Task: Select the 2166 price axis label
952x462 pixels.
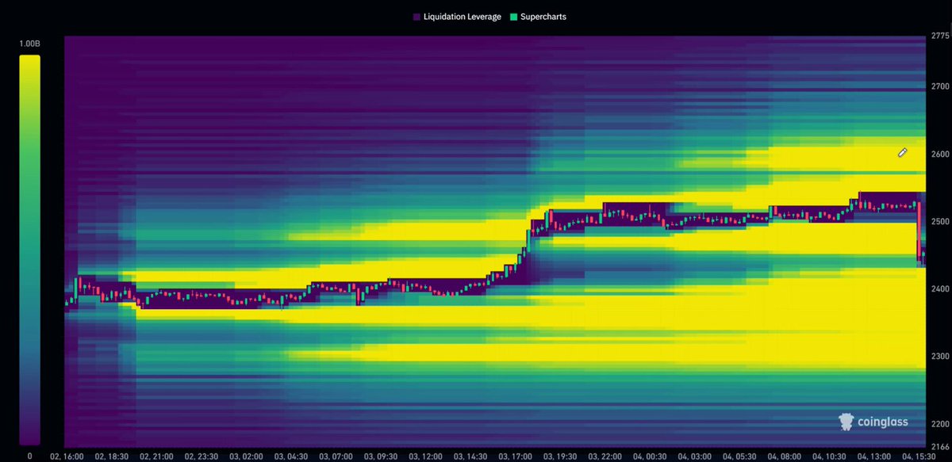Action: point(939,446)
